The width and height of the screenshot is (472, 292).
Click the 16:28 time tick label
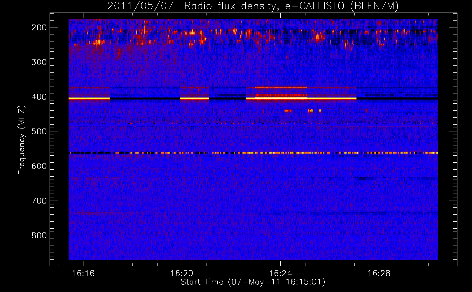tap(379, 274)
